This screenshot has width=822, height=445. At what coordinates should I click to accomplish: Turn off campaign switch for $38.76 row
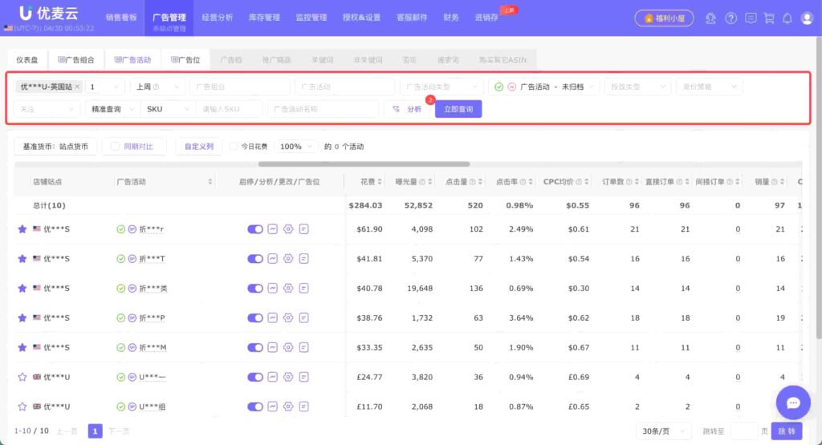(x=254, y=318)
